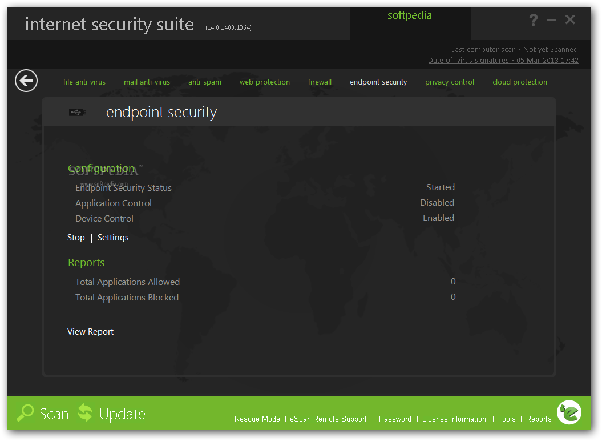
Task: Click the Reports section heading
Action: coord(86,263)
